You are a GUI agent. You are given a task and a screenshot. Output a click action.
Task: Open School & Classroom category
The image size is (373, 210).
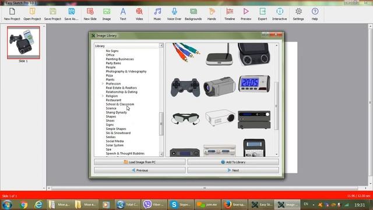point(120,104)
